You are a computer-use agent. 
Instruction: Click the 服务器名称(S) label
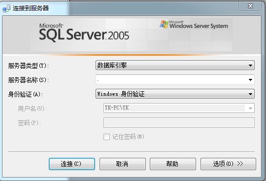[x=29, y=80]
